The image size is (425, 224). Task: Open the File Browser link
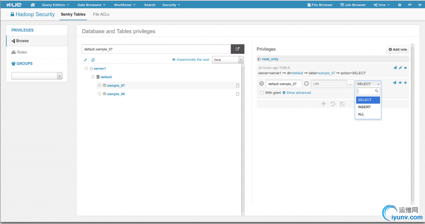pyautogui.click(x=320, y=5)
